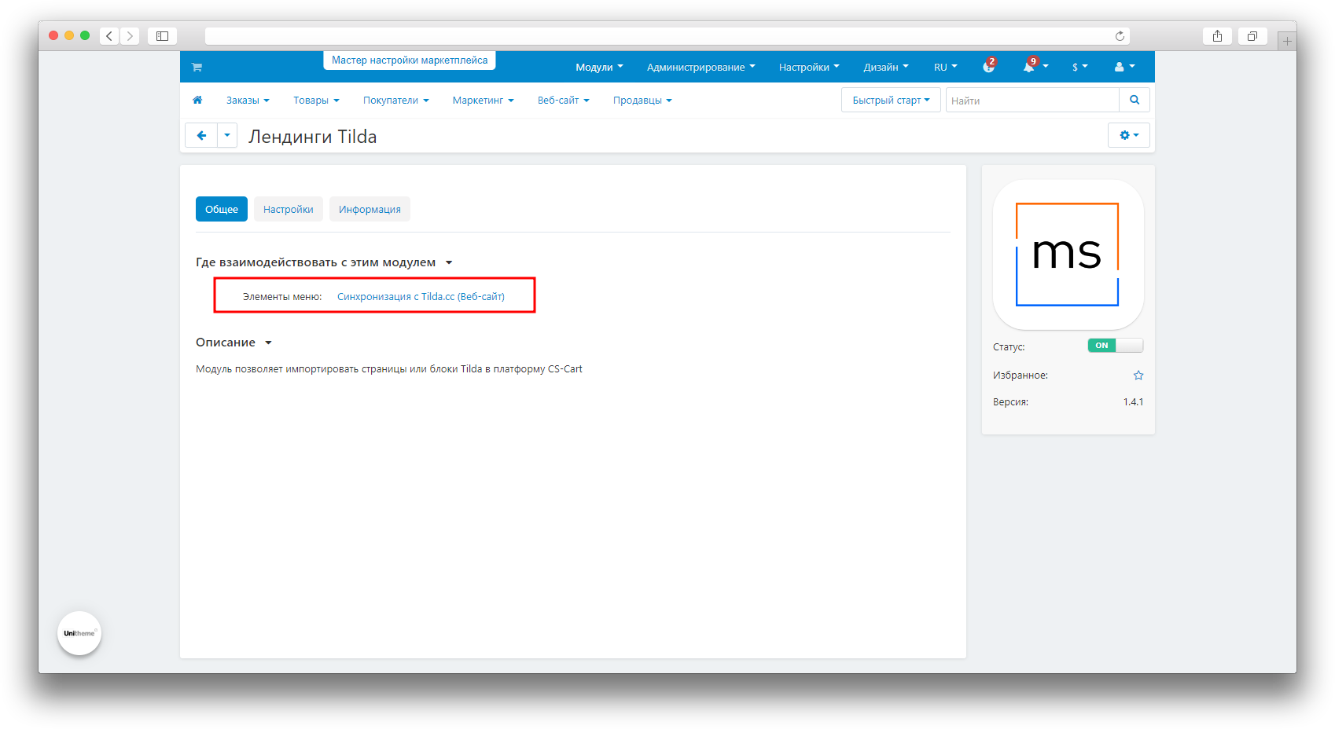Toggle the module status ON switch

pos(1115,346)
